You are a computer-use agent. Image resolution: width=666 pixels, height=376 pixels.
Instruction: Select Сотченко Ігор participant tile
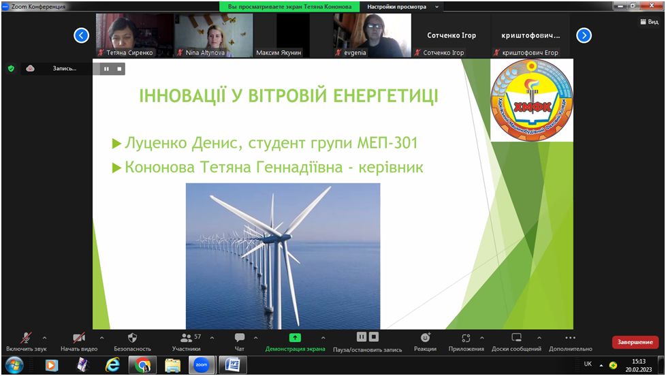pos(451,35)
